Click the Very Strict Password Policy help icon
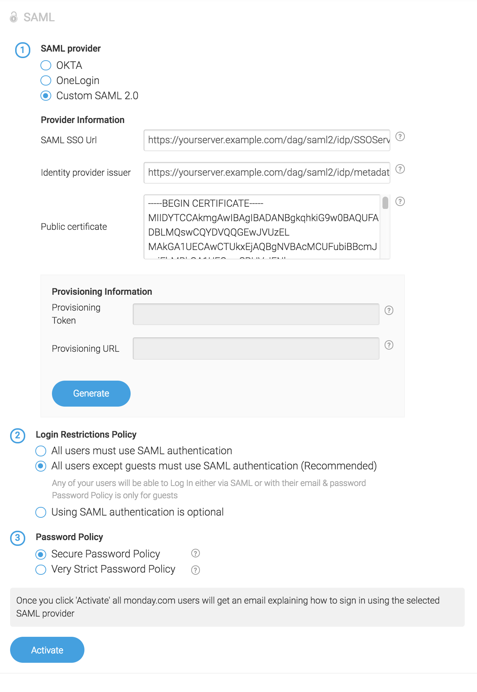 [195, 570]
